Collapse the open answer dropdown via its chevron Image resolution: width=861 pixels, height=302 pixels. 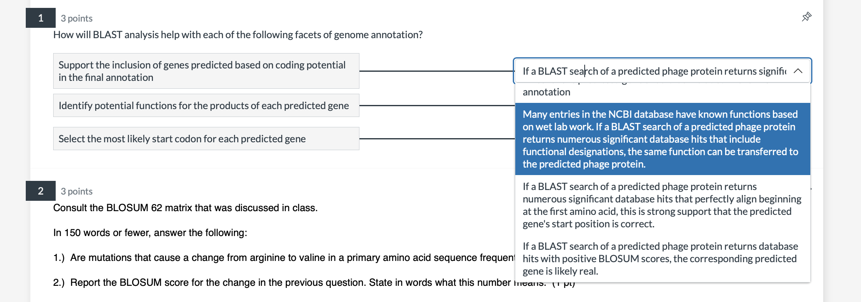tap(798, 71)
